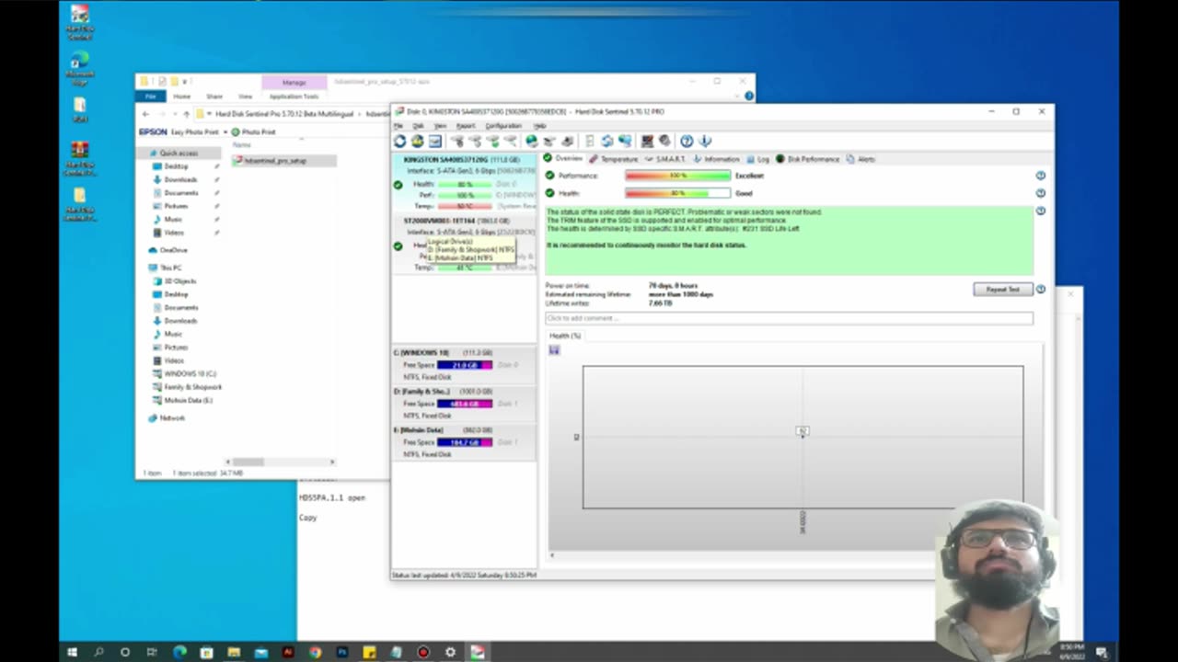The width and height of the screenshot is (1178, 662).
Task: Open Share tab in File Explorer ribbon
Action: point(214,96)
